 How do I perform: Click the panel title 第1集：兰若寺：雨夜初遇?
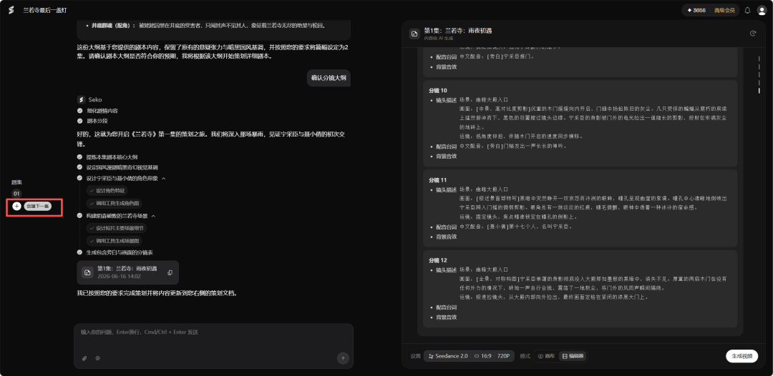458,31
